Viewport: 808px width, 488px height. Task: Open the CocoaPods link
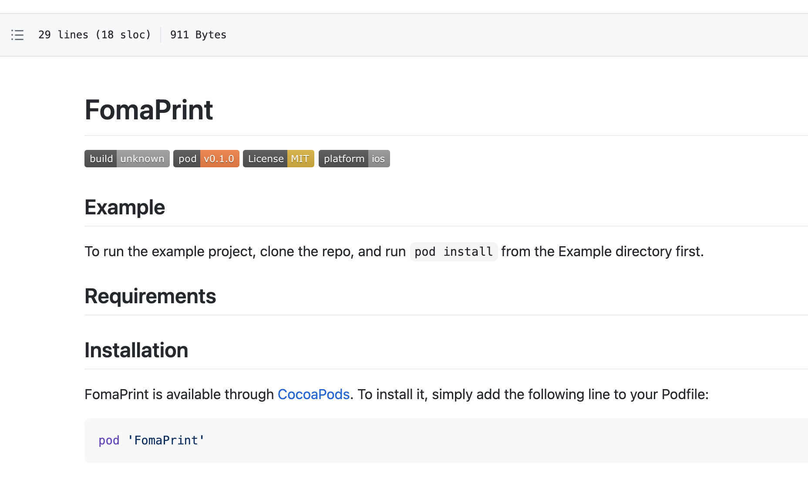click(313, 394)
